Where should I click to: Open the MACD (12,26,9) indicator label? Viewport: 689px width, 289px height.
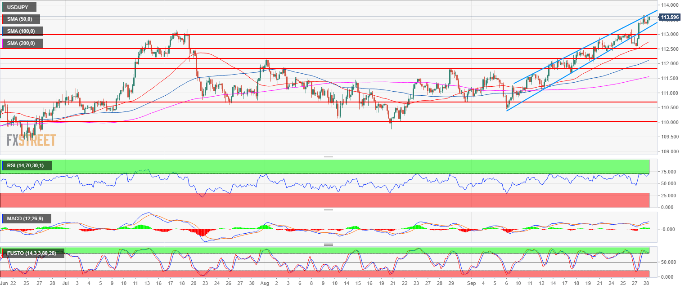coord(27,219)
